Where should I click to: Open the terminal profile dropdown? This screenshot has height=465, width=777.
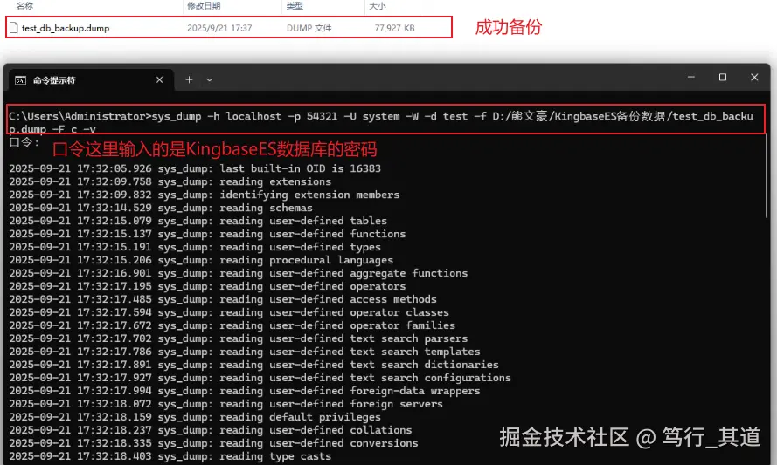209,79
